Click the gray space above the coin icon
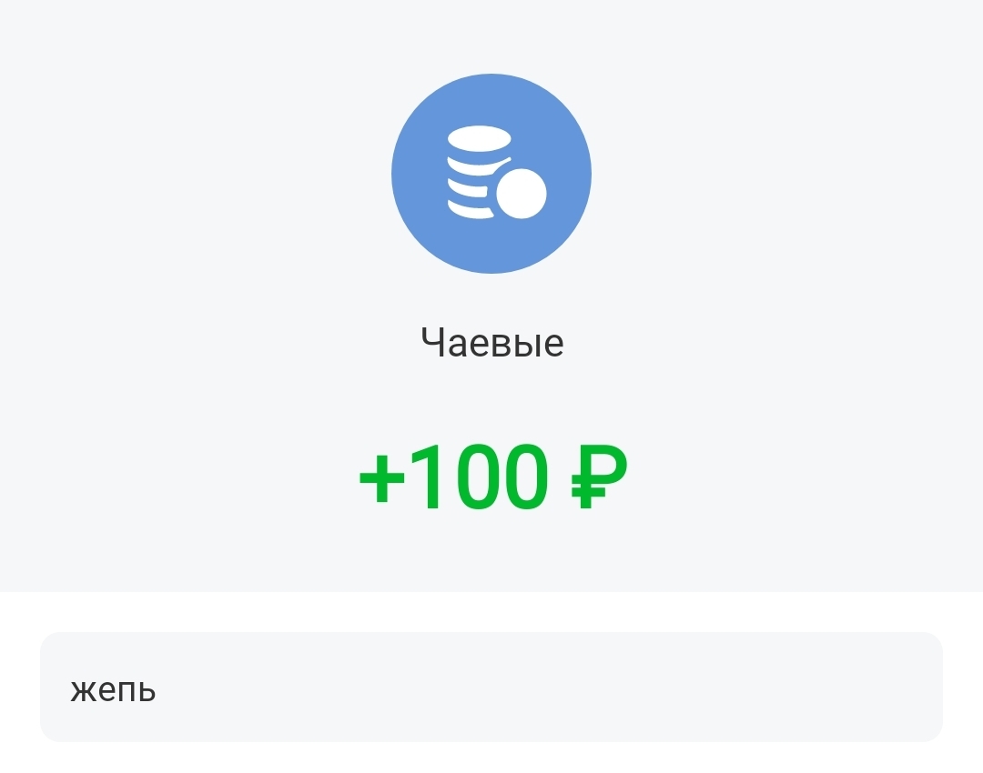This screenshot has height=773, width=983. (491, 35)
